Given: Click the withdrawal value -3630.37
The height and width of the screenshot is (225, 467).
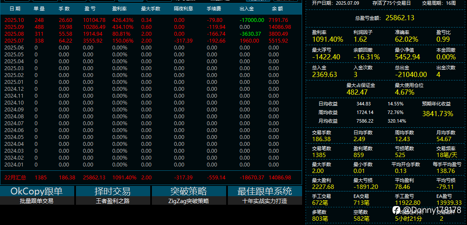Looking at the screenshot, I should pyautogui.click(x=250, y=34).
